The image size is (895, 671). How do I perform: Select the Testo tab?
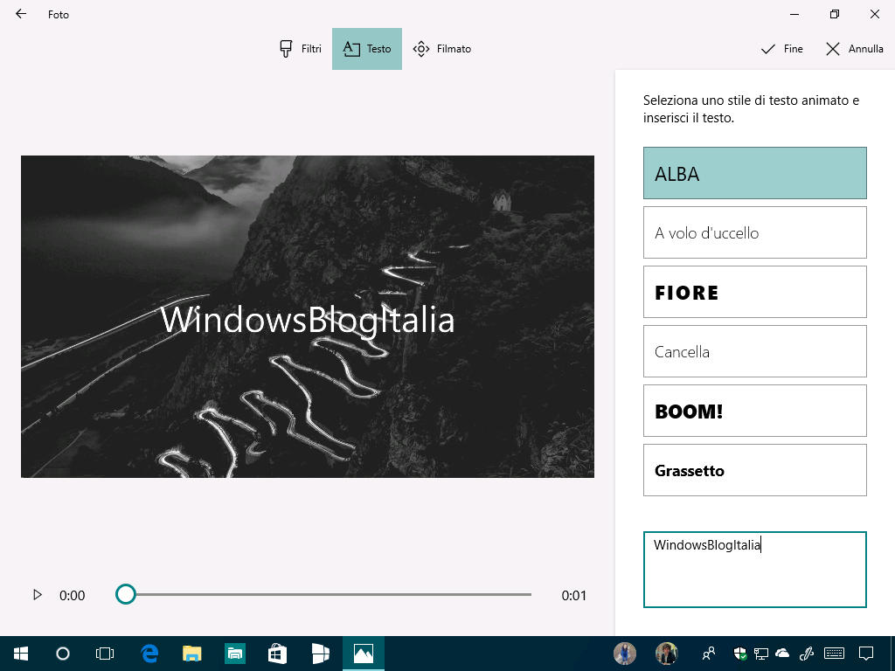(x=367, y=49)
